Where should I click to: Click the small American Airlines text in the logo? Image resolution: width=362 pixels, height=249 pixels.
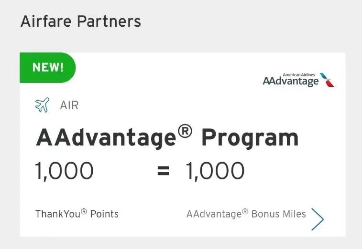click(x=299, y=74)
